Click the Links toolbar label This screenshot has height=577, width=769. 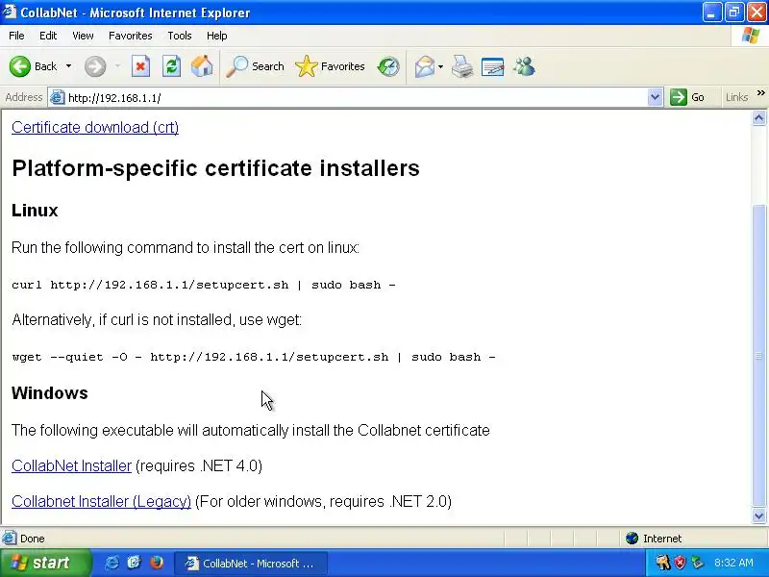[x=736, y=97]
